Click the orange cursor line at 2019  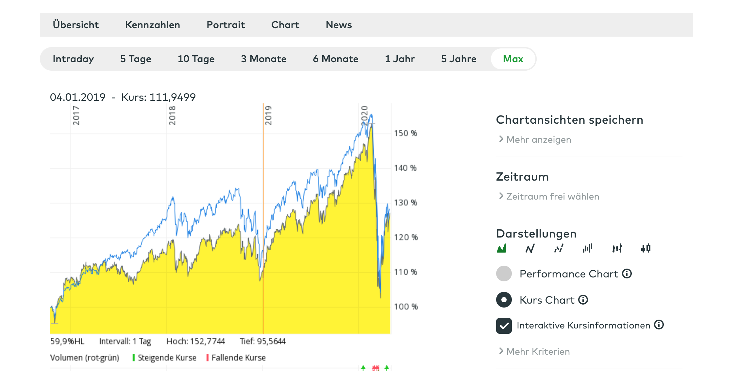pos(263,219)
